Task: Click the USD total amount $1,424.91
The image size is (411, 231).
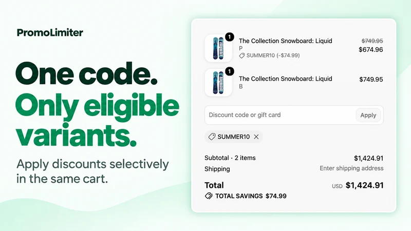Action: [x=364, y=185]
